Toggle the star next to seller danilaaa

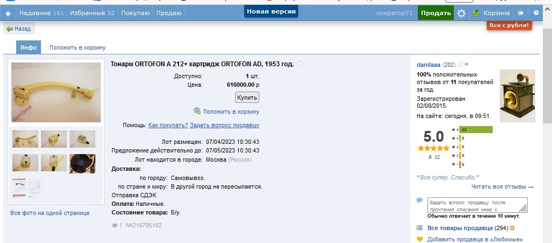(x=461, y=65)
